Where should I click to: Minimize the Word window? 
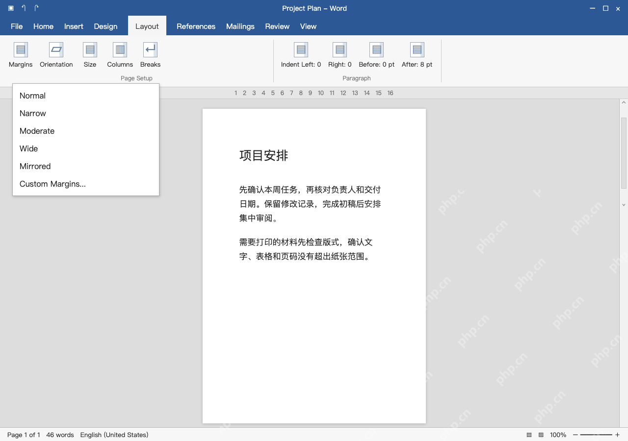click(x=594, y=8)
